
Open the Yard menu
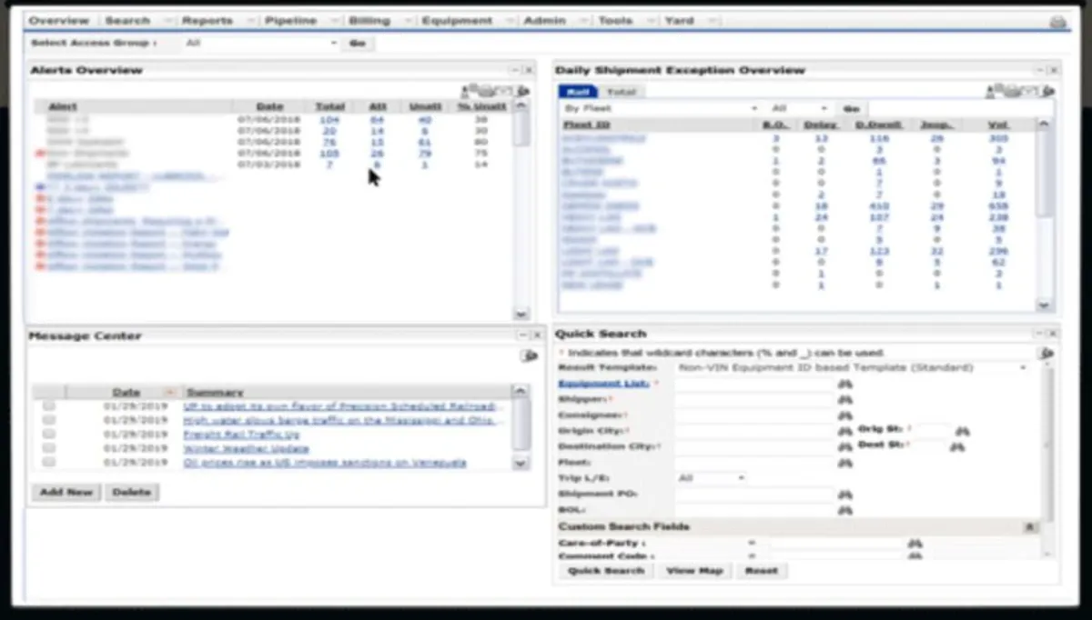click(680, 21)
